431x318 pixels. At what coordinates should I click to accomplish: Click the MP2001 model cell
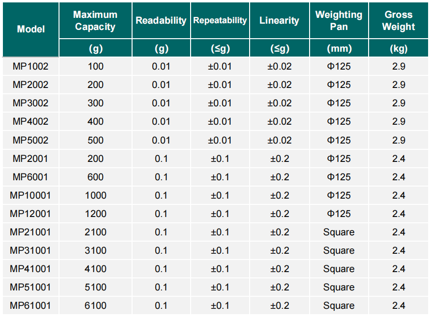pos(30,159)
